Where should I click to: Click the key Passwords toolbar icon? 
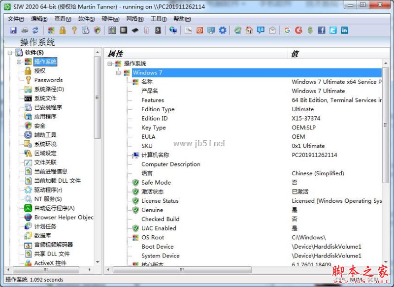pos(74,31)
